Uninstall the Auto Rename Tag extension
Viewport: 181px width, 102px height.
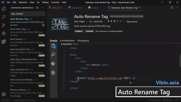click(89, 31)
